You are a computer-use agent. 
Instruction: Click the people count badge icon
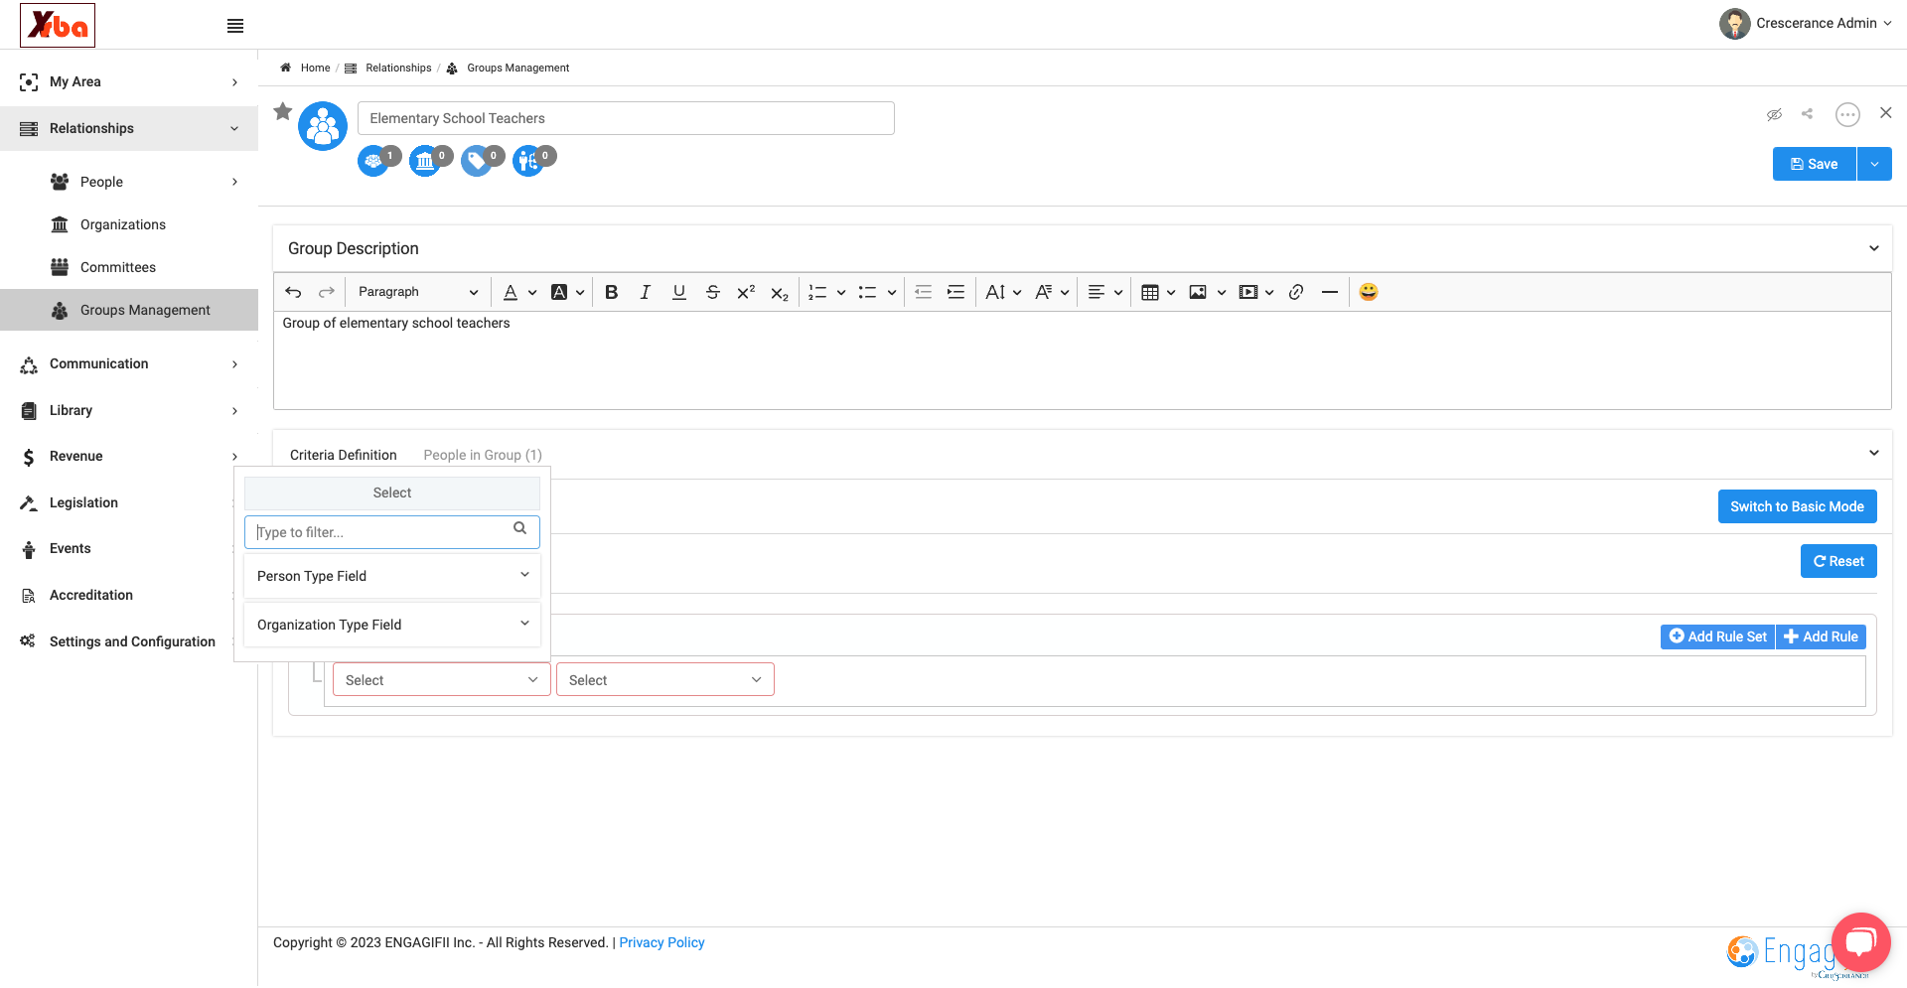click(x=375, y=160)
